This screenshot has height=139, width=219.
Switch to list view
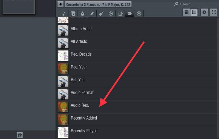click(194, 12)
